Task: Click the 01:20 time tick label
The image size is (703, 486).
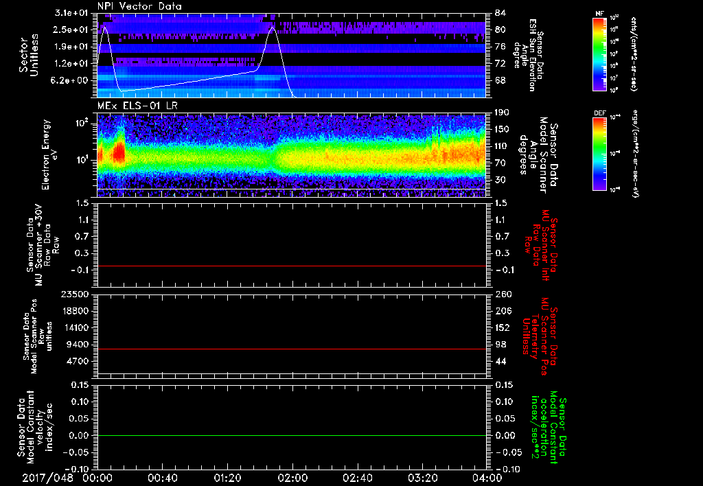Action: [227, 478]
